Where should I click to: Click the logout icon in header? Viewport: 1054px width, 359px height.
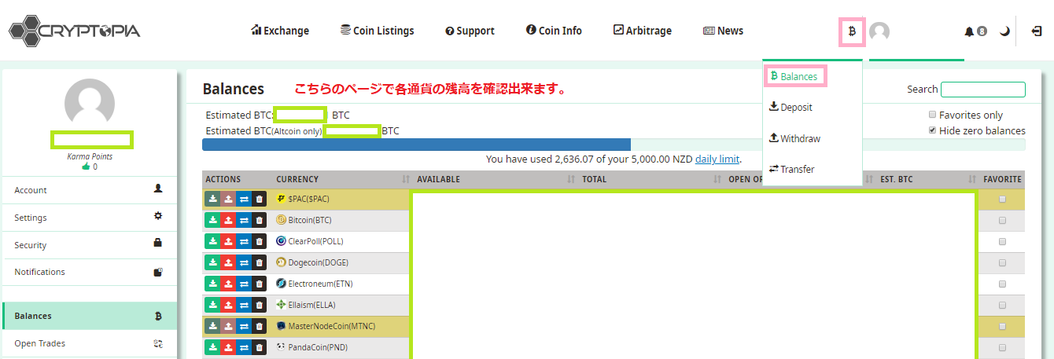tap(1036, 31)
